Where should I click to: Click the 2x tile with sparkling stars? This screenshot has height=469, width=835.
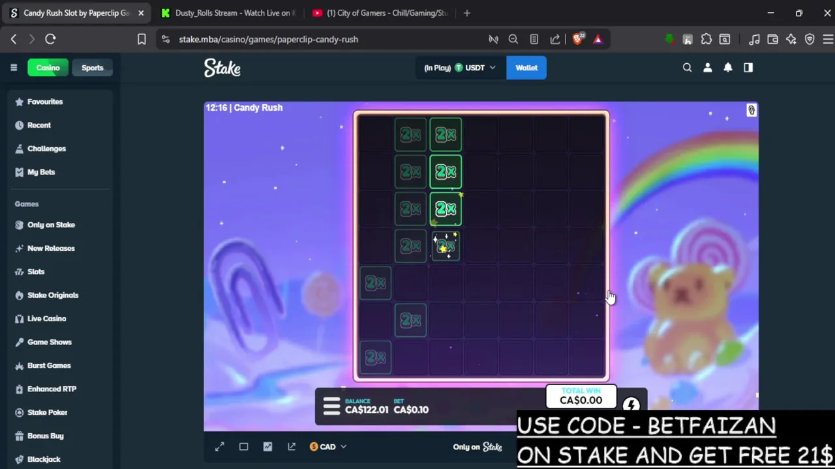click(x=446, y=246)
